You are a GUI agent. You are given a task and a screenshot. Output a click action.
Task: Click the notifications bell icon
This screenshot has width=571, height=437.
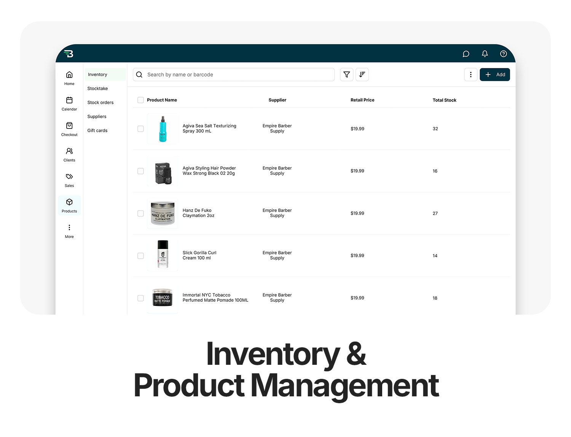485,54
